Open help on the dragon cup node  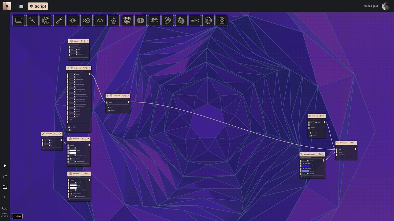tap(83, 68)
